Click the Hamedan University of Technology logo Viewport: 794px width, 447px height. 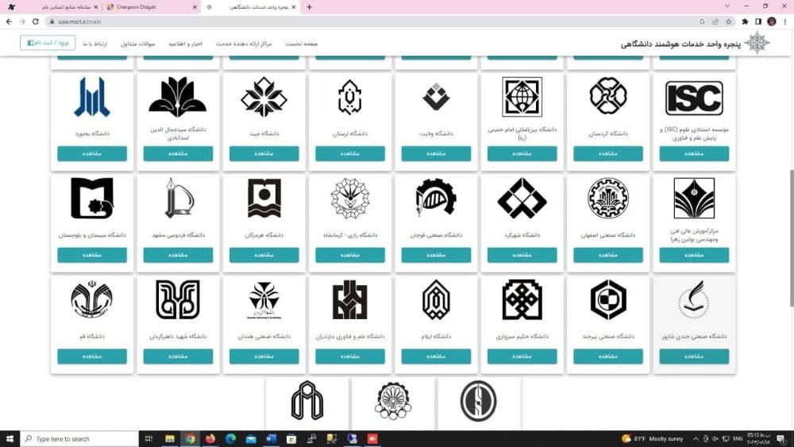click(264, 299)
